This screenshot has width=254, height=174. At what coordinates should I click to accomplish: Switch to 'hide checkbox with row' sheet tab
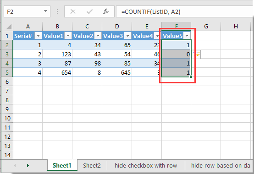tap(146, 165)
